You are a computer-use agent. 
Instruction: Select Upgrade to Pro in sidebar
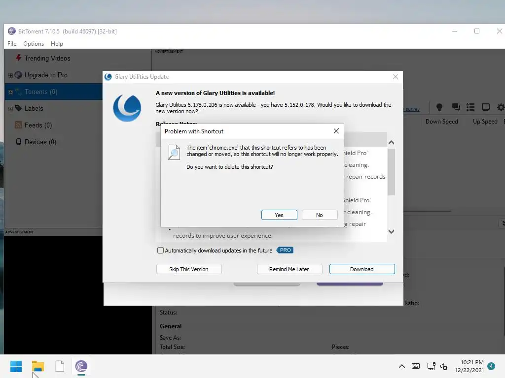coord(46,75)
